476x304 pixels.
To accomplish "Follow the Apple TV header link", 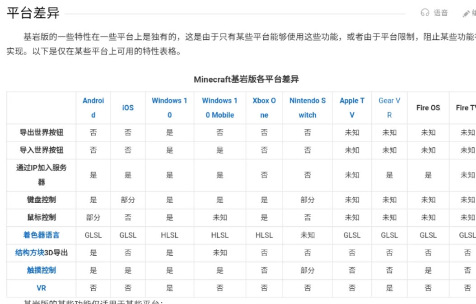I will [352, 108].
